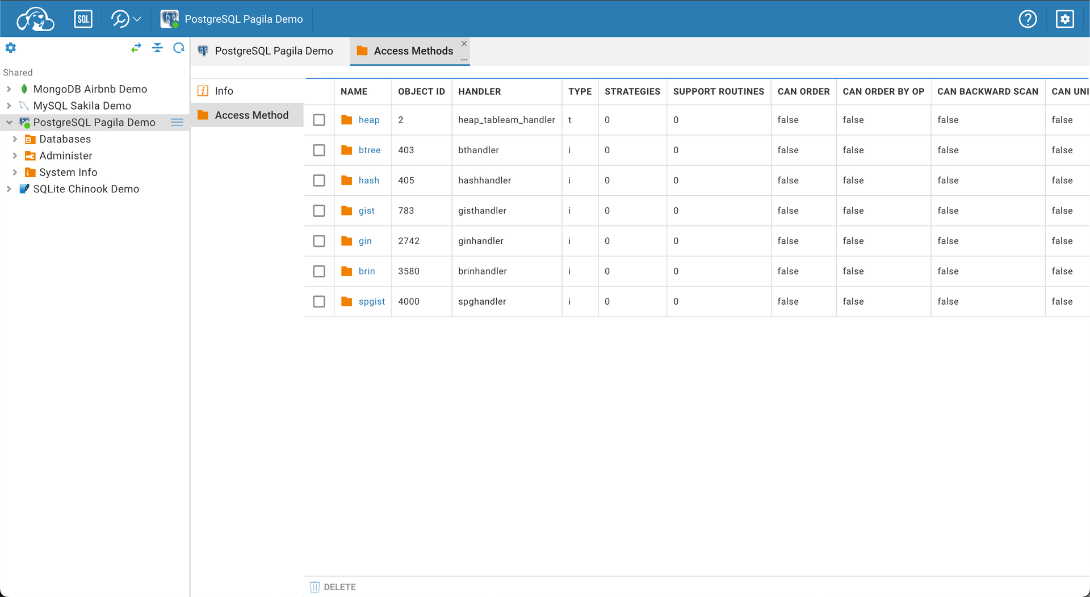Click the DELETE button at the bottom
Screen dimensions: 1090x597
coord(333,587)
